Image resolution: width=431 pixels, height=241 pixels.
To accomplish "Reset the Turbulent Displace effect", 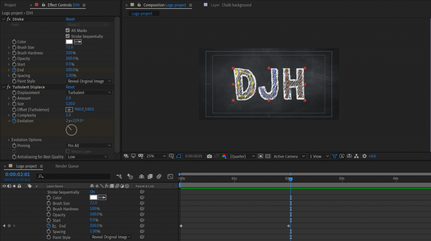I will click(70, 87).
